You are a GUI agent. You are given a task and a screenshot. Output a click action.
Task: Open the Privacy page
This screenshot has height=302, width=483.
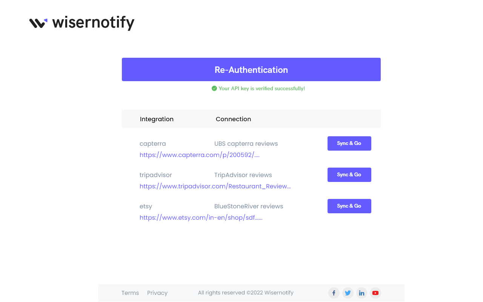pos(157,293)
